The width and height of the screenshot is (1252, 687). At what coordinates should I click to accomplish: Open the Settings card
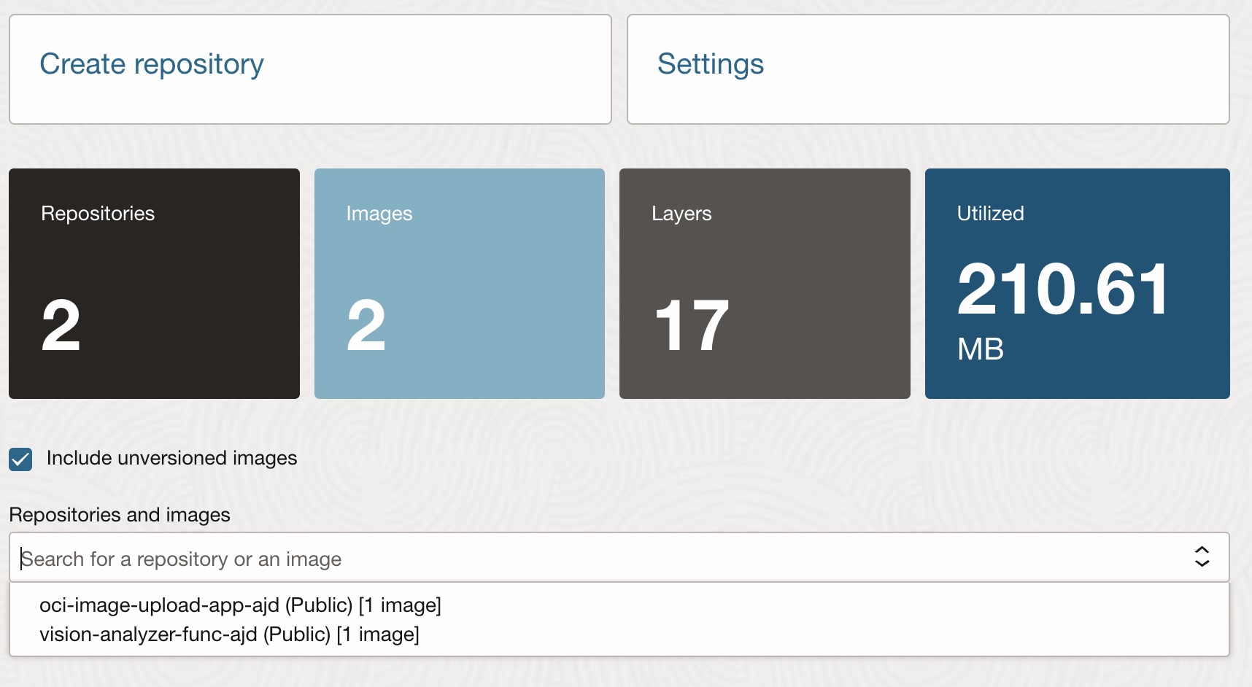[x=710, y=64]
